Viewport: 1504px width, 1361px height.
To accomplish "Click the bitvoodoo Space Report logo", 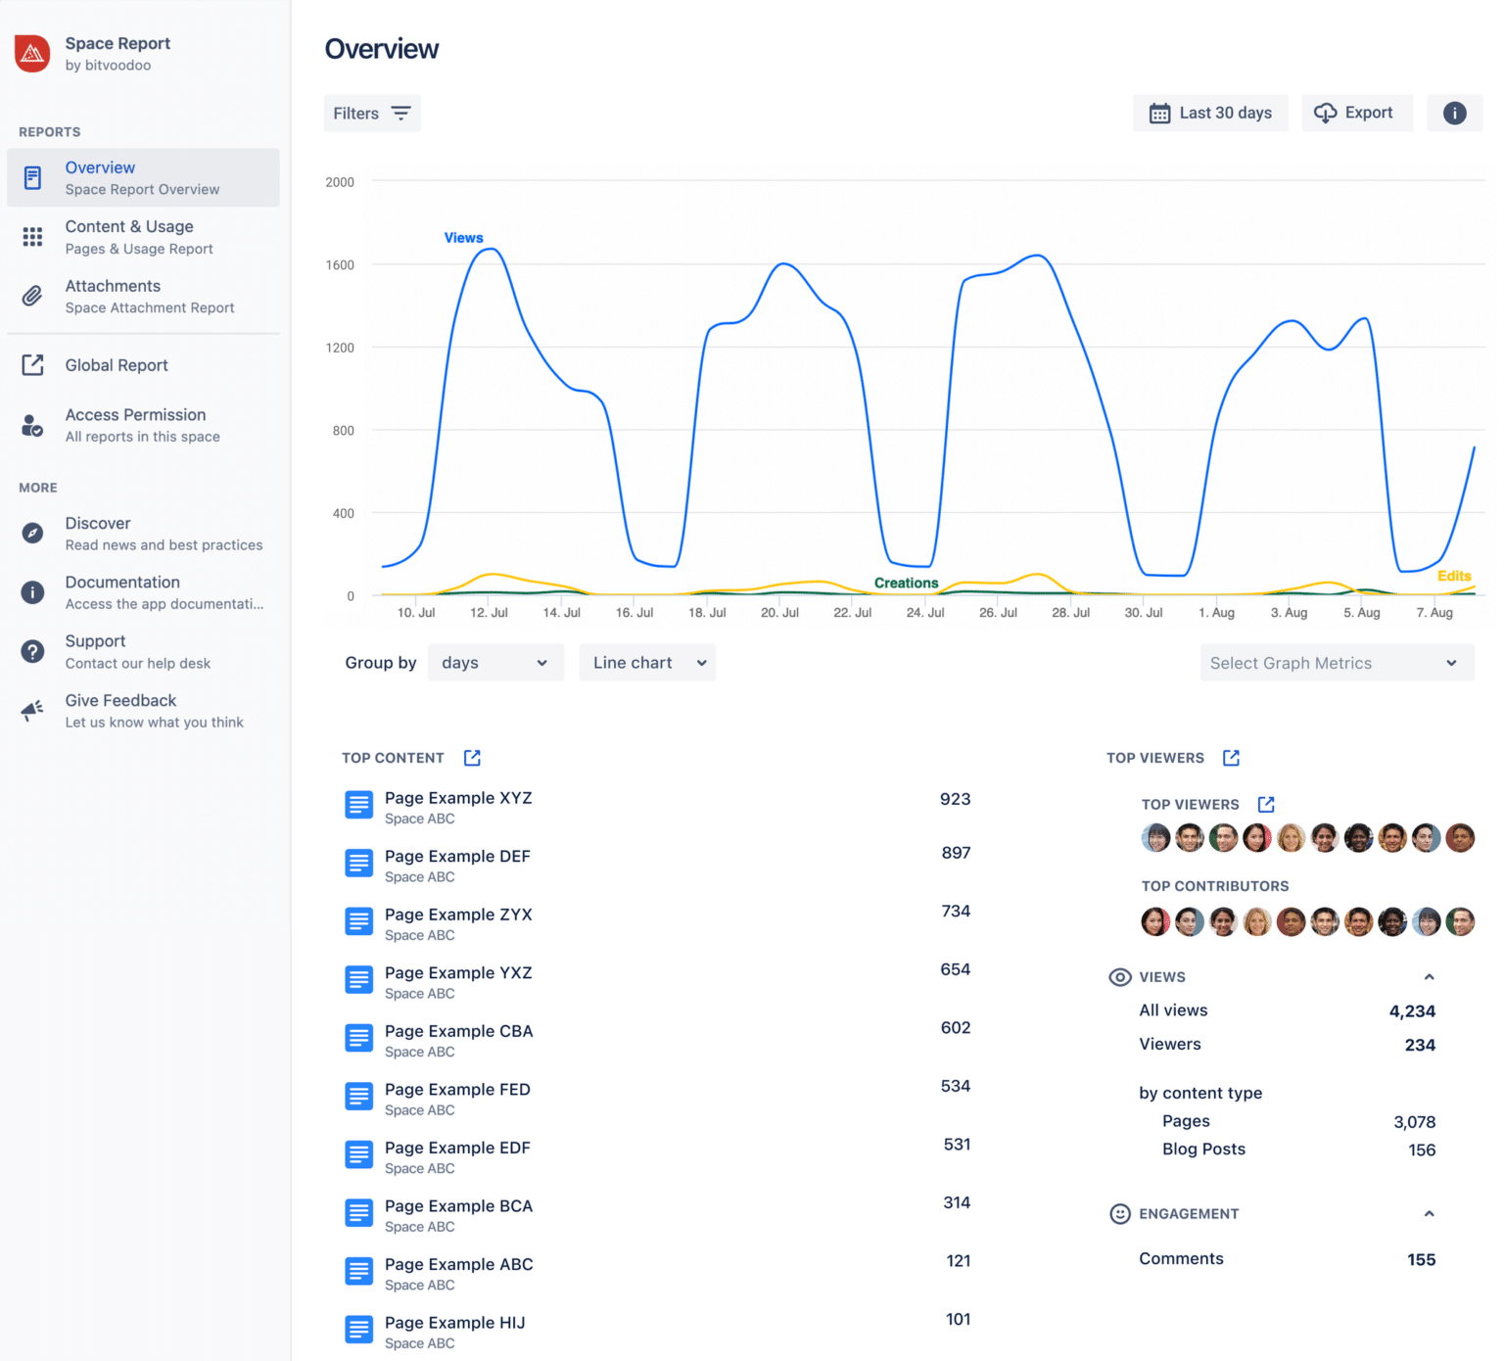I will tap(32, 54).
